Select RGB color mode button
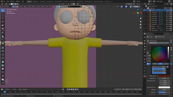 click(155, 64)
